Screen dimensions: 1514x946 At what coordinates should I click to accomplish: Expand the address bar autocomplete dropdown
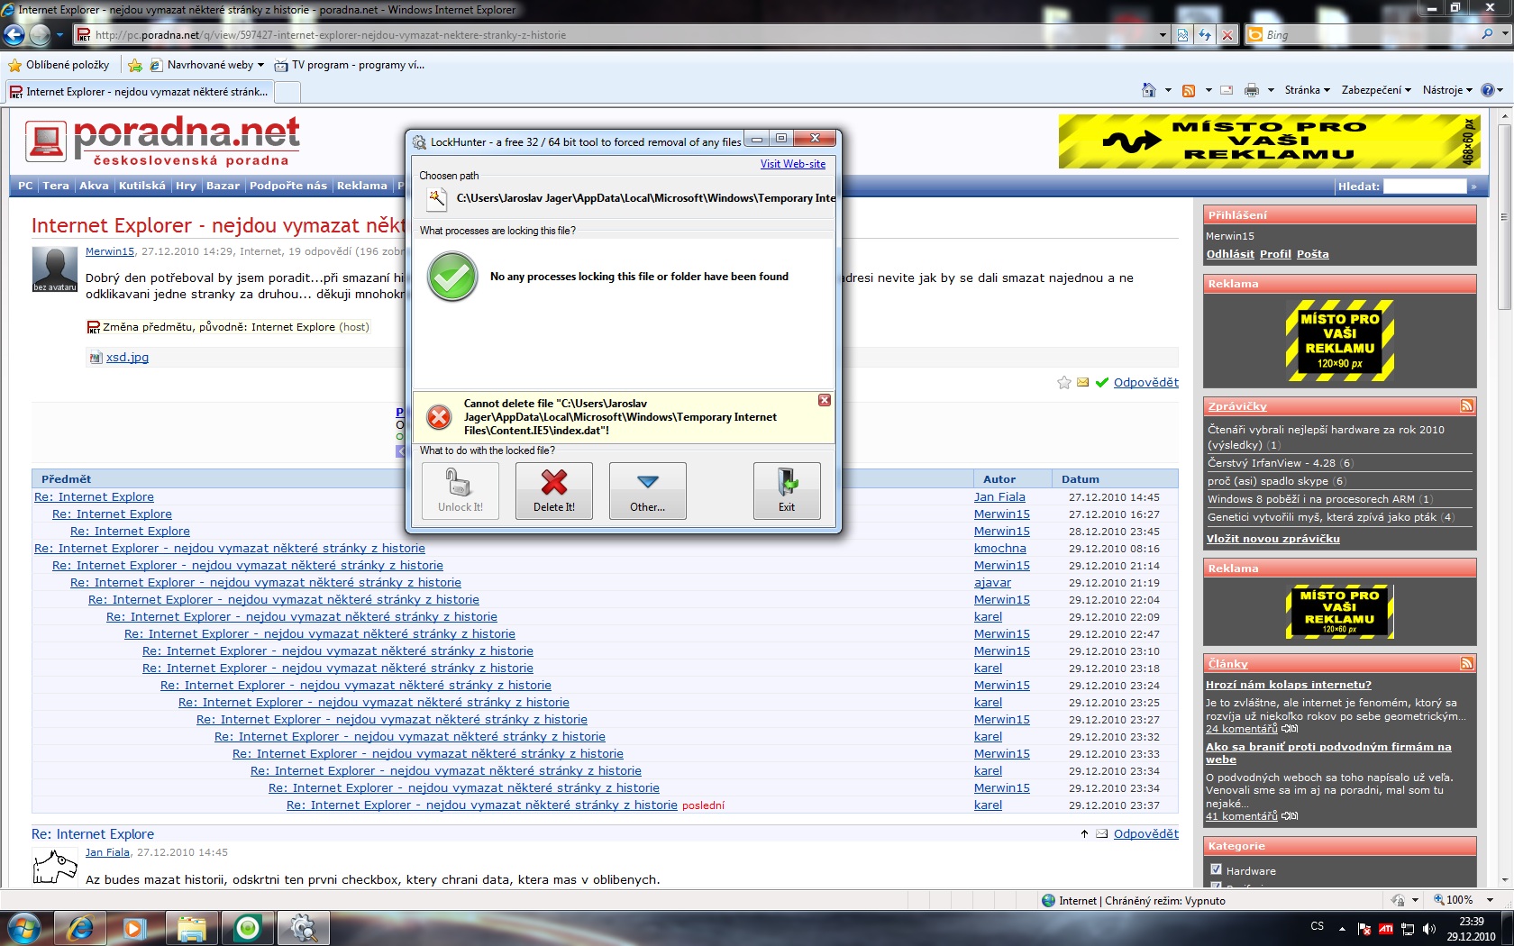click(1163, 35)
